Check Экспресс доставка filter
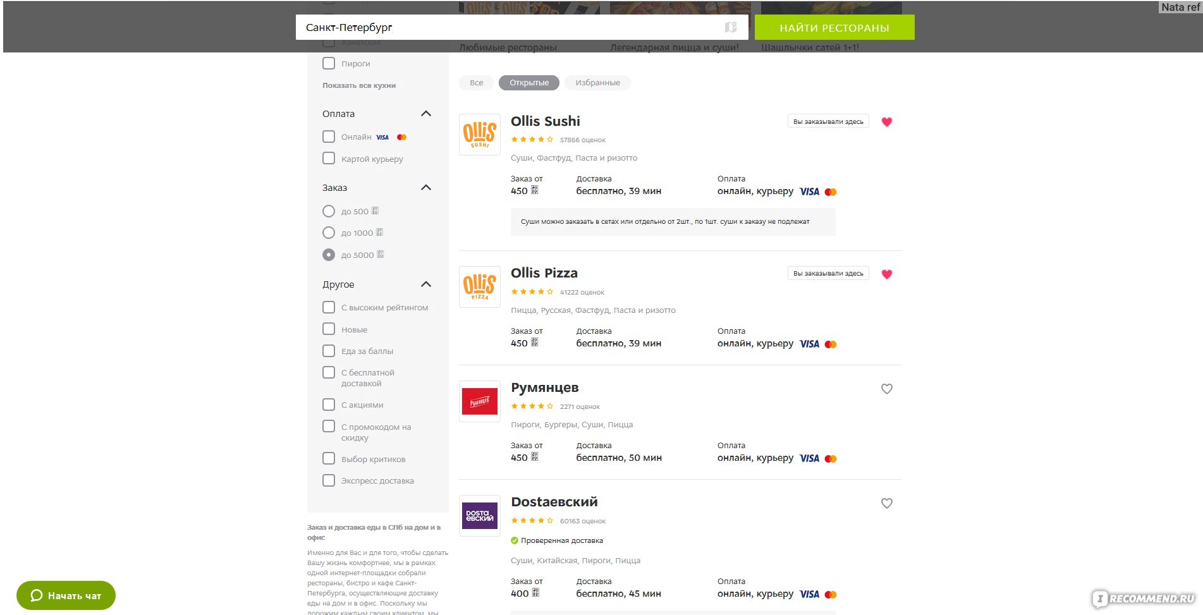1203x615 pixels. click(x=329, y=480)
